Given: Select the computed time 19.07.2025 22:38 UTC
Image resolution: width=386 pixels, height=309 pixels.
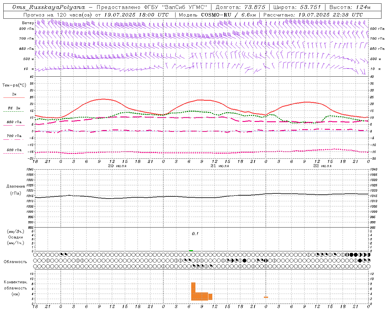Looking at the screenshot, I should [x=331, y=15].
